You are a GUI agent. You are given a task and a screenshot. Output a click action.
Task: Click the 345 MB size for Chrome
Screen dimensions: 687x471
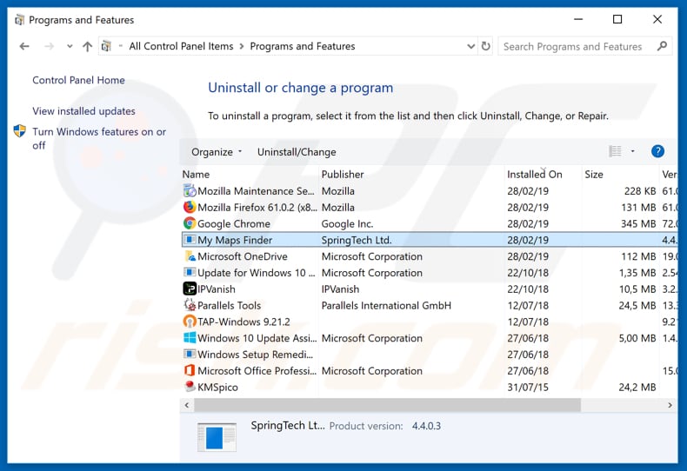pos(638,223)
